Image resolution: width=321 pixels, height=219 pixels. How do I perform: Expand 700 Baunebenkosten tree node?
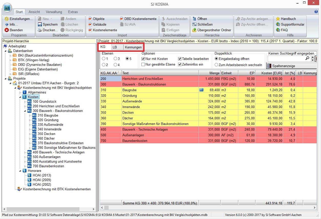(x=25, y=166)
